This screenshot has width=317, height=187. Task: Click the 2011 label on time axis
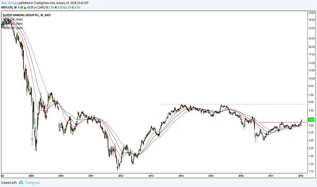click(91, 176)
